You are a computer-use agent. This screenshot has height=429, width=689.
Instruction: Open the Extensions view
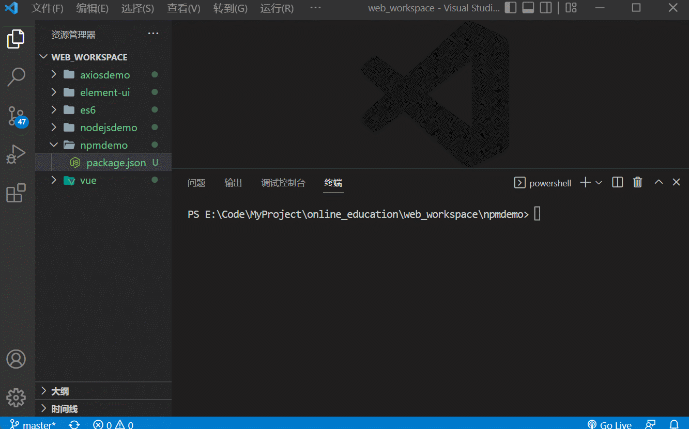pos(16,193)
